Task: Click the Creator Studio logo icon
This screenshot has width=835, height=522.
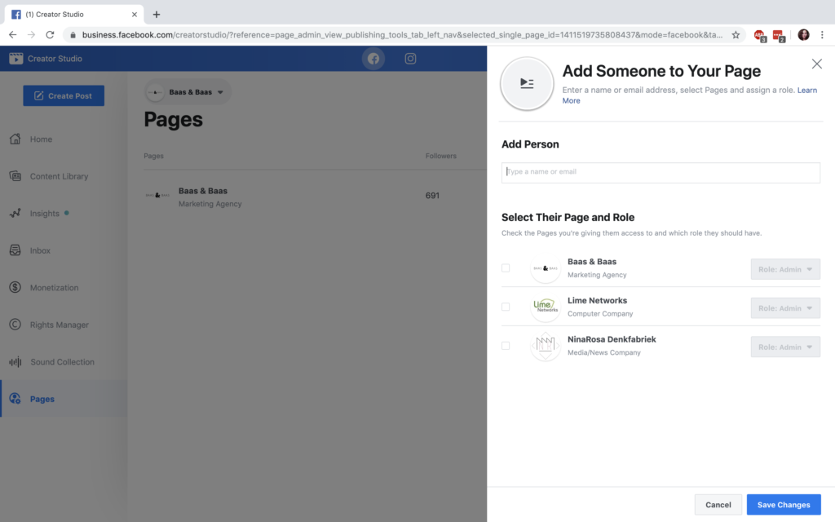Action: pyautogui.click(x=16, y=59)
